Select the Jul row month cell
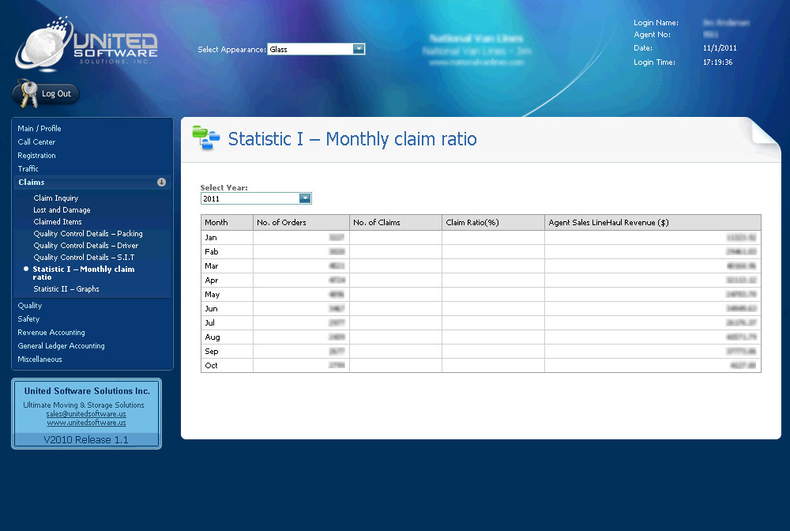Screen dimensions: 790x531 (x=227, y=323)
